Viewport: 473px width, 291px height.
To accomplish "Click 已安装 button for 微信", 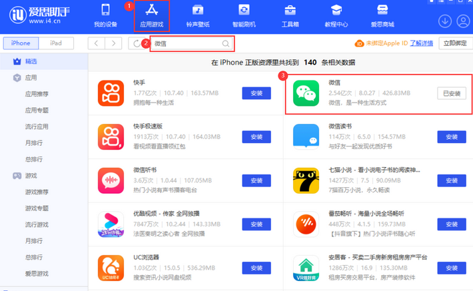I will 452,93.
